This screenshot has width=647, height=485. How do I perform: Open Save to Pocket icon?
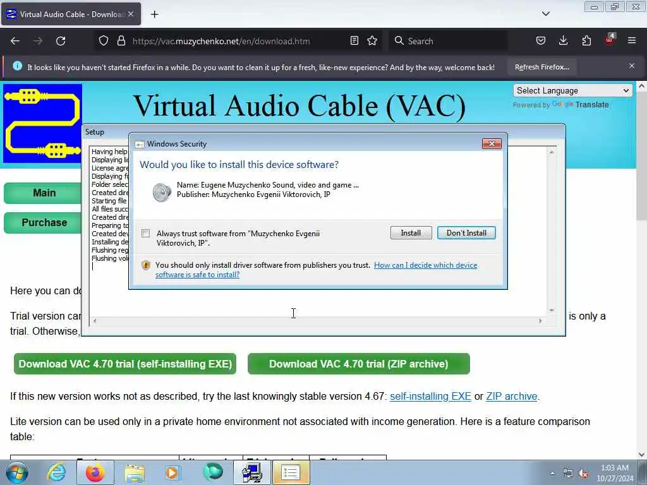tap(541, 41)
